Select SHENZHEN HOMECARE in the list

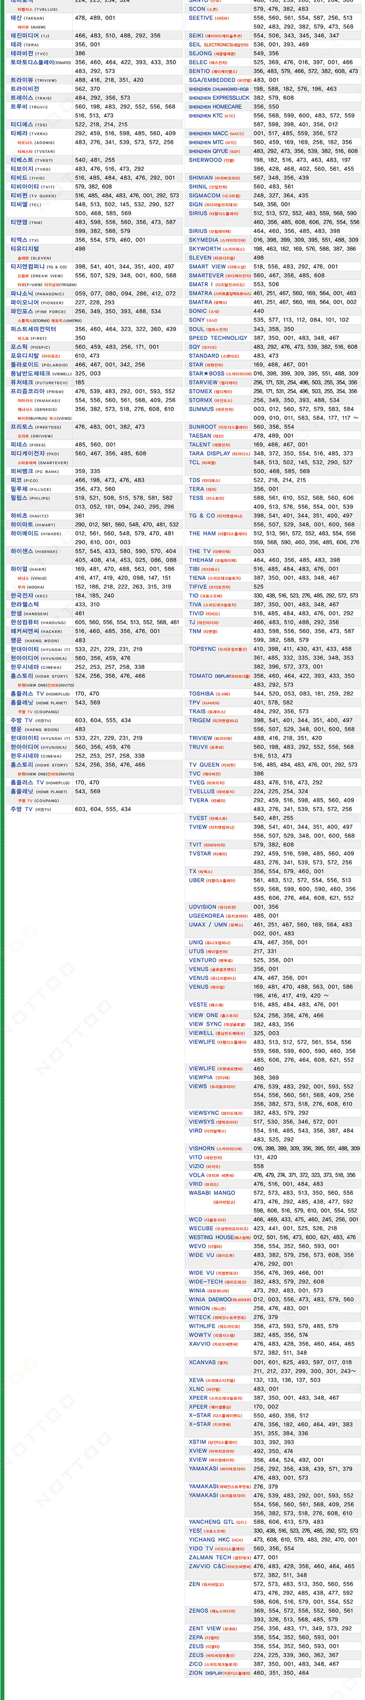tap(215, 106)
